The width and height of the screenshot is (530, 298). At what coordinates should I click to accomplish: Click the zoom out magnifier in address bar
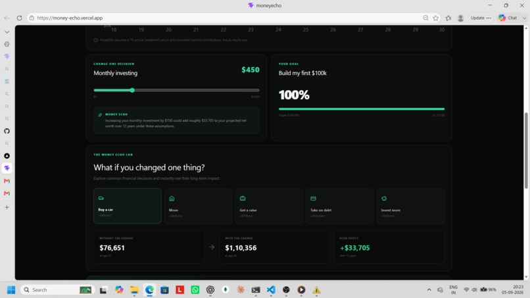425,18
